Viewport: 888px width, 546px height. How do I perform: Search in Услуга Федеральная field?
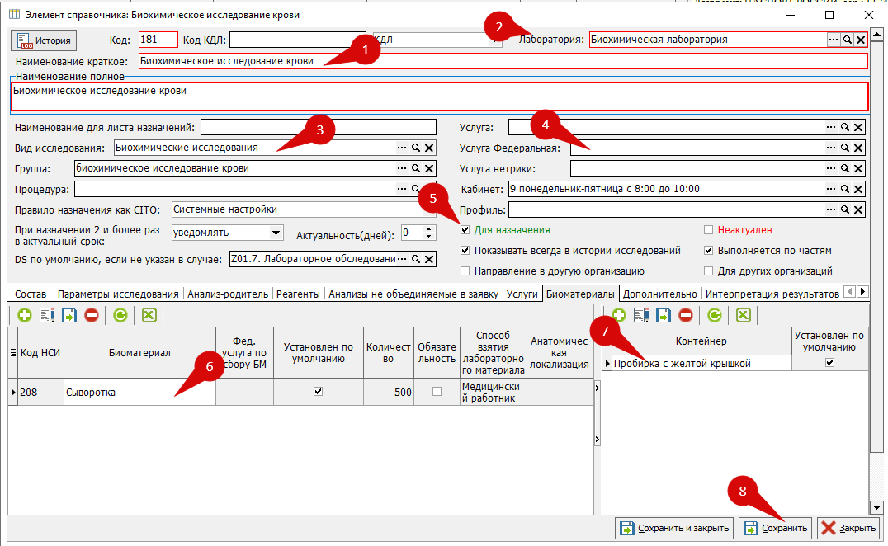pos(844,148)
